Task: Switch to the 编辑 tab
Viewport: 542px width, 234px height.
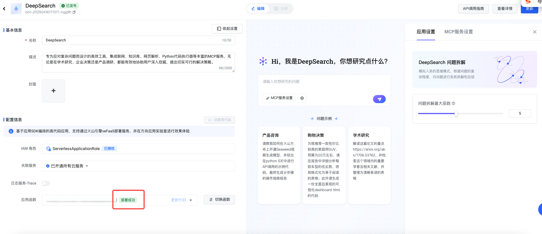Action: click(258, 9)
